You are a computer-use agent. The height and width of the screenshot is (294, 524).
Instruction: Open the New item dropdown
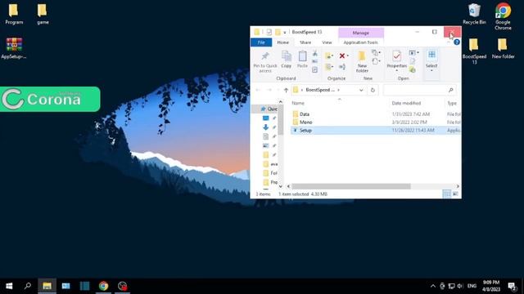pos(377,52)
